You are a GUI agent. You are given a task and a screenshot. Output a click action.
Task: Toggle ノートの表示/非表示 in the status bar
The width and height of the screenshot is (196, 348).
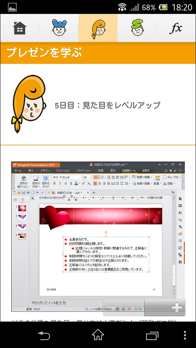[x=99, y=309]
